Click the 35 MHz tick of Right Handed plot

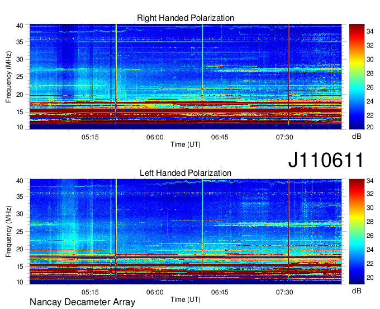tap(20, 42)
